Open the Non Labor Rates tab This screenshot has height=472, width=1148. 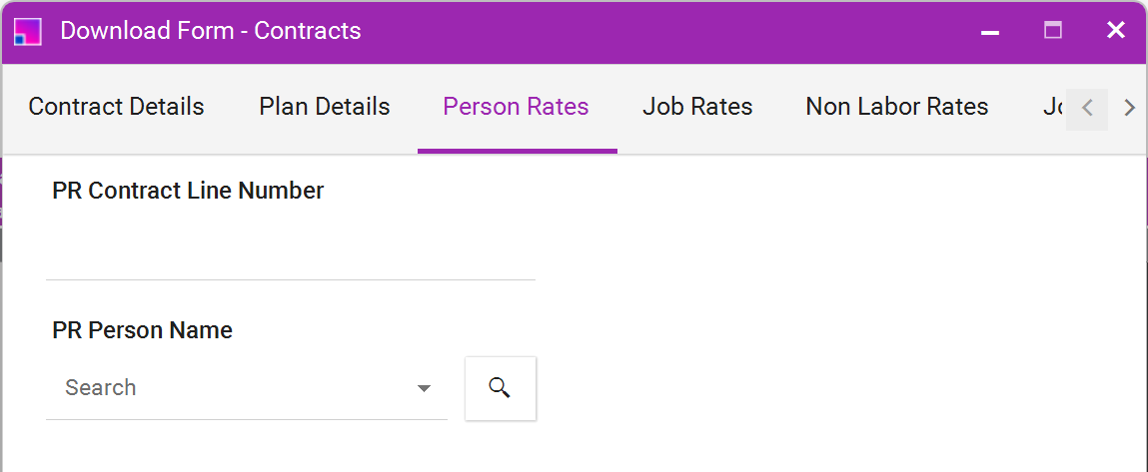tap(897, 107)
